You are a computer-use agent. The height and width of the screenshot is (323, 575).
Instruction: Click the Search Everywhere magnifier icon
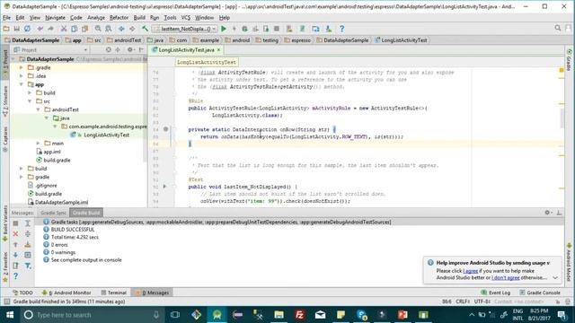pyautogui.click(x=558, y=28)
